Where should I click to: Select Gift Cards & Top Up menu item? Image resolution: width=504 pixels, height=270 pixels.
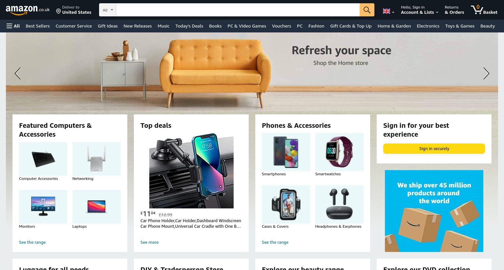pos(351,26)
